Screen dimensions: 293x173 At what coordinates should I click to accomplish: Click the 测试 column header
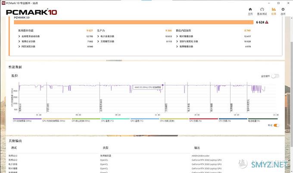point(14,148)
